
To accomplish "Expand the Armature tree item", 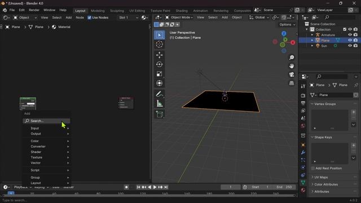I will [312, 35].
